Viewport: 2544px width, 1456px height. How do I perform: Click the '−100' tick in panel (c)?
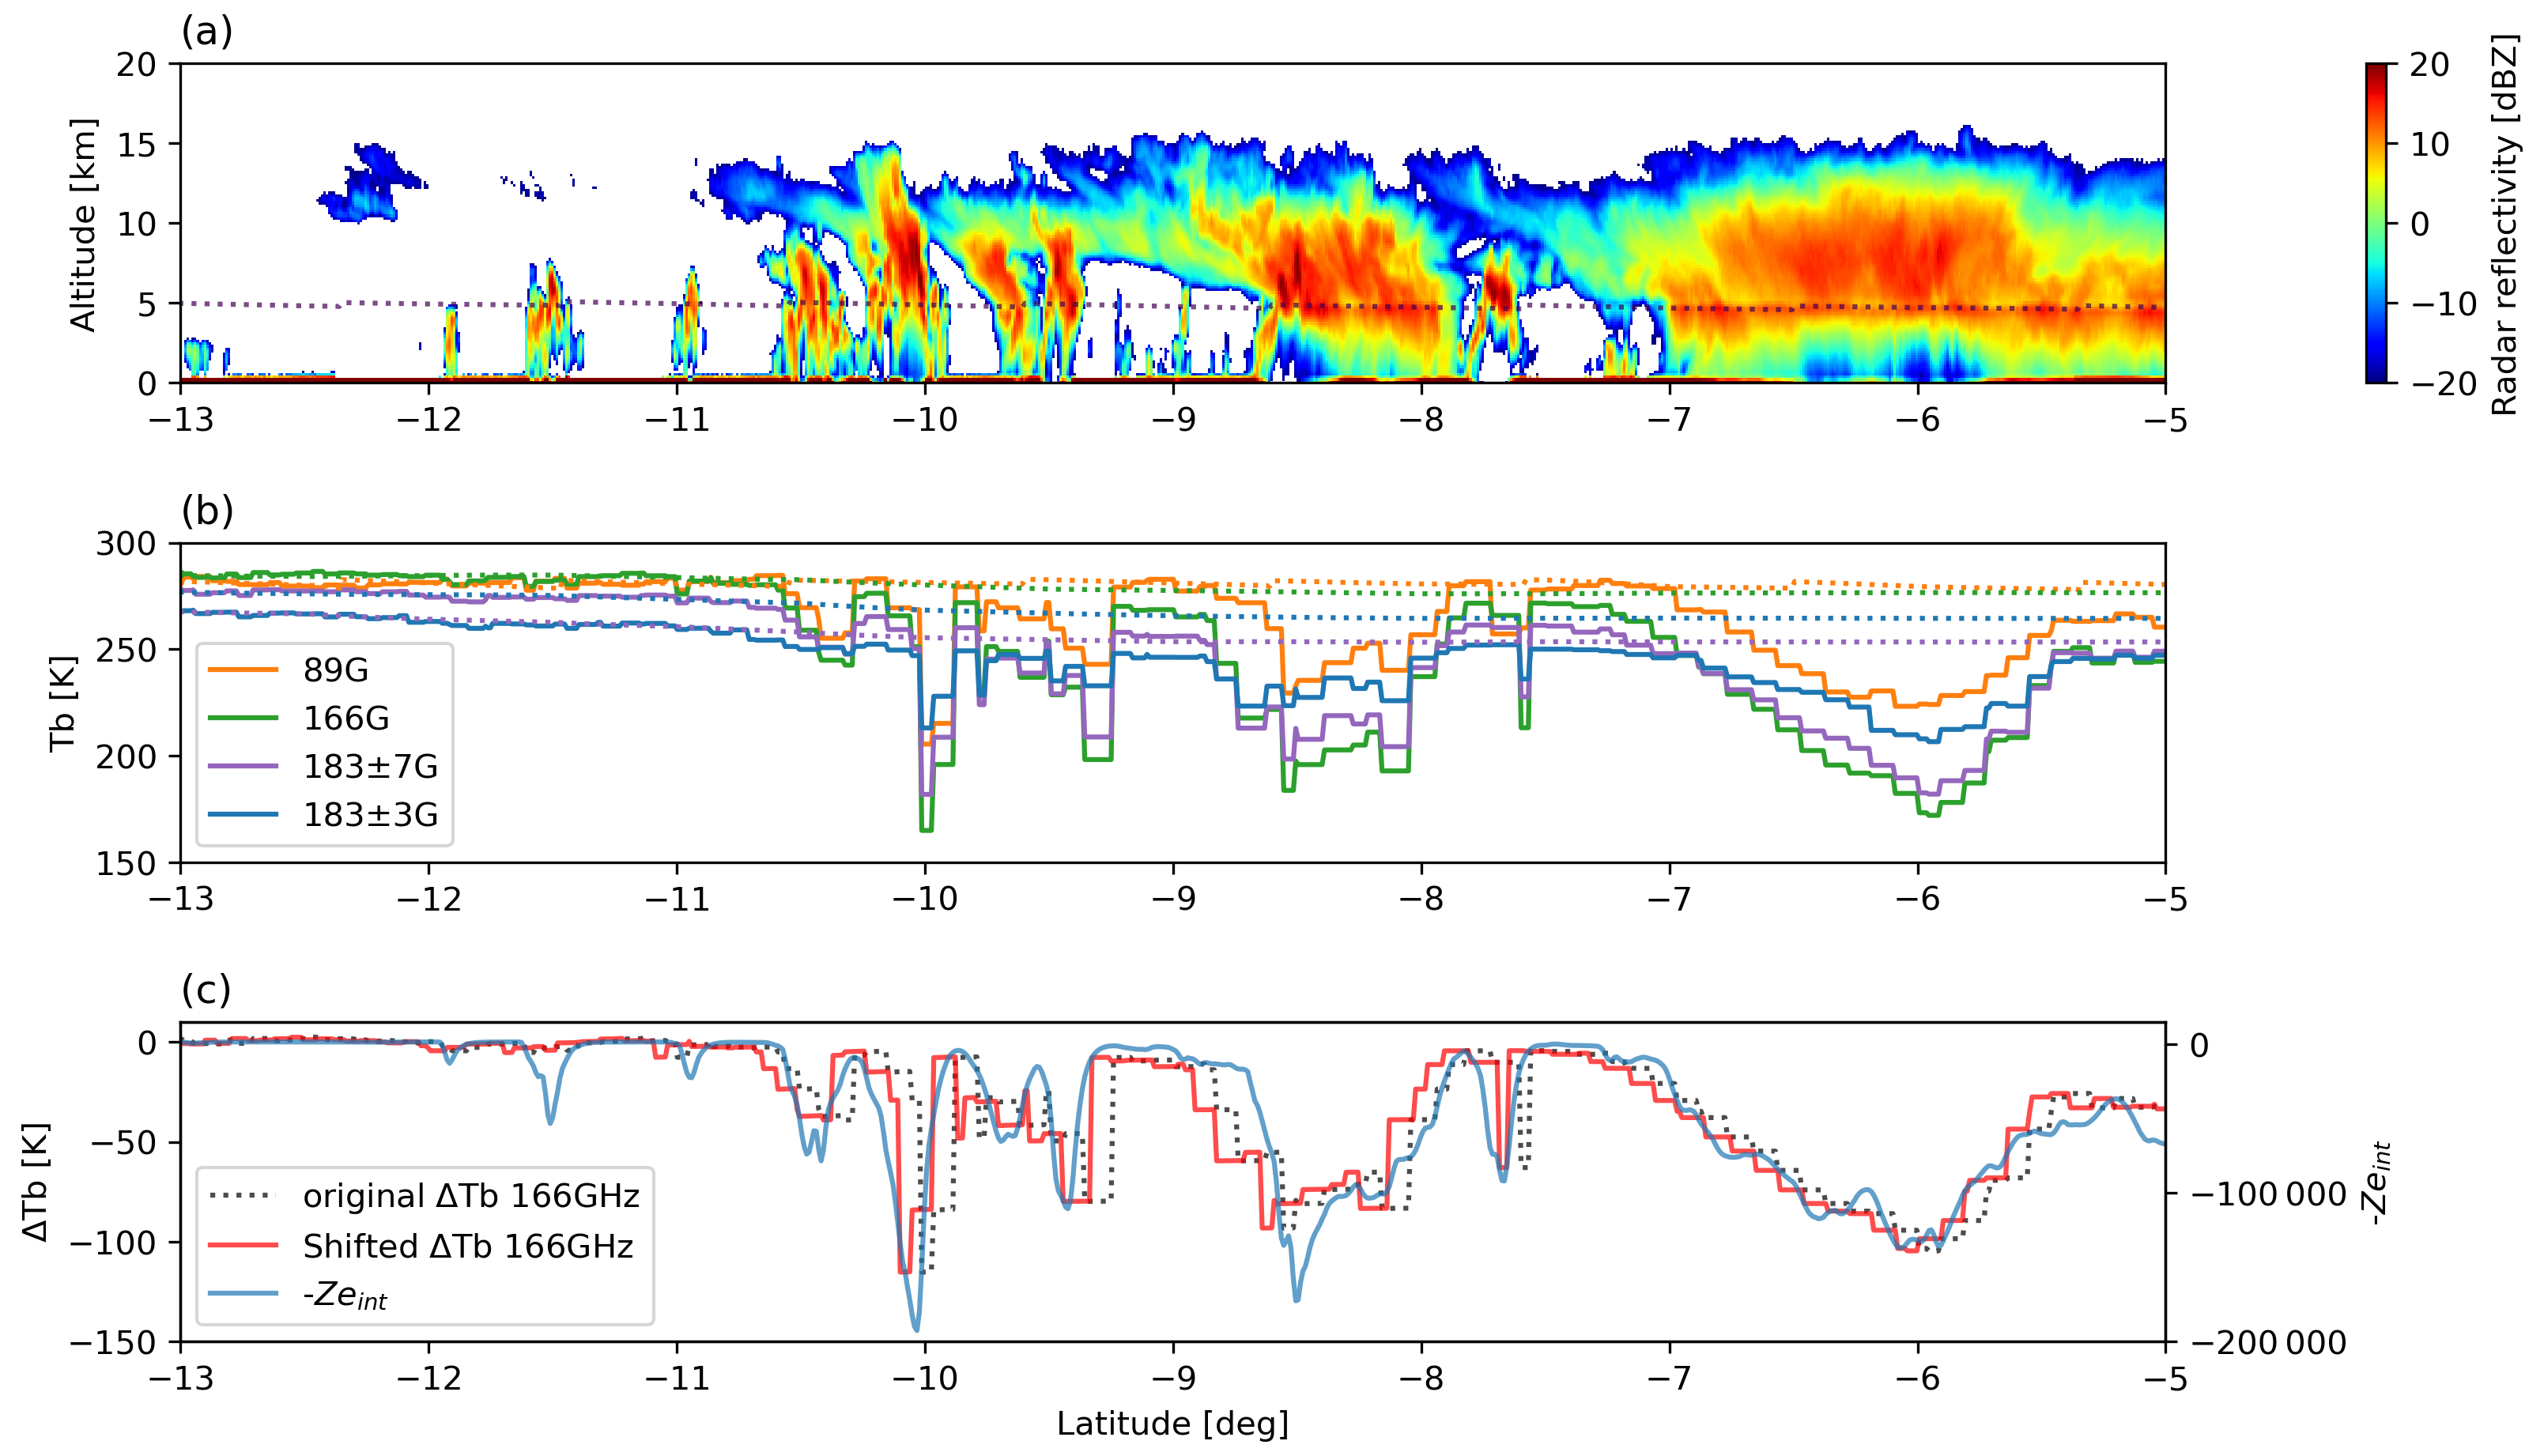tap(114, 1243)
